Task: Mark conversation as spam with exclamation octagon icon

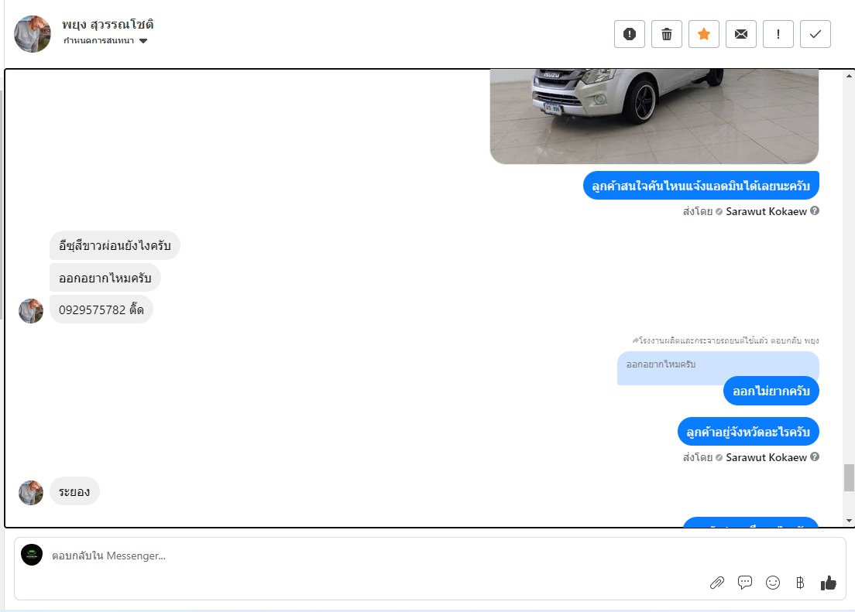Action: coord(630,34)
